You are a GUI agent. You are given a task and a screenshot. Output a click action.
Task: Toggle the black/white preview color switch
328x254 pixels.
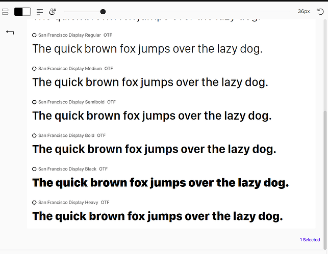pos(22,12)
